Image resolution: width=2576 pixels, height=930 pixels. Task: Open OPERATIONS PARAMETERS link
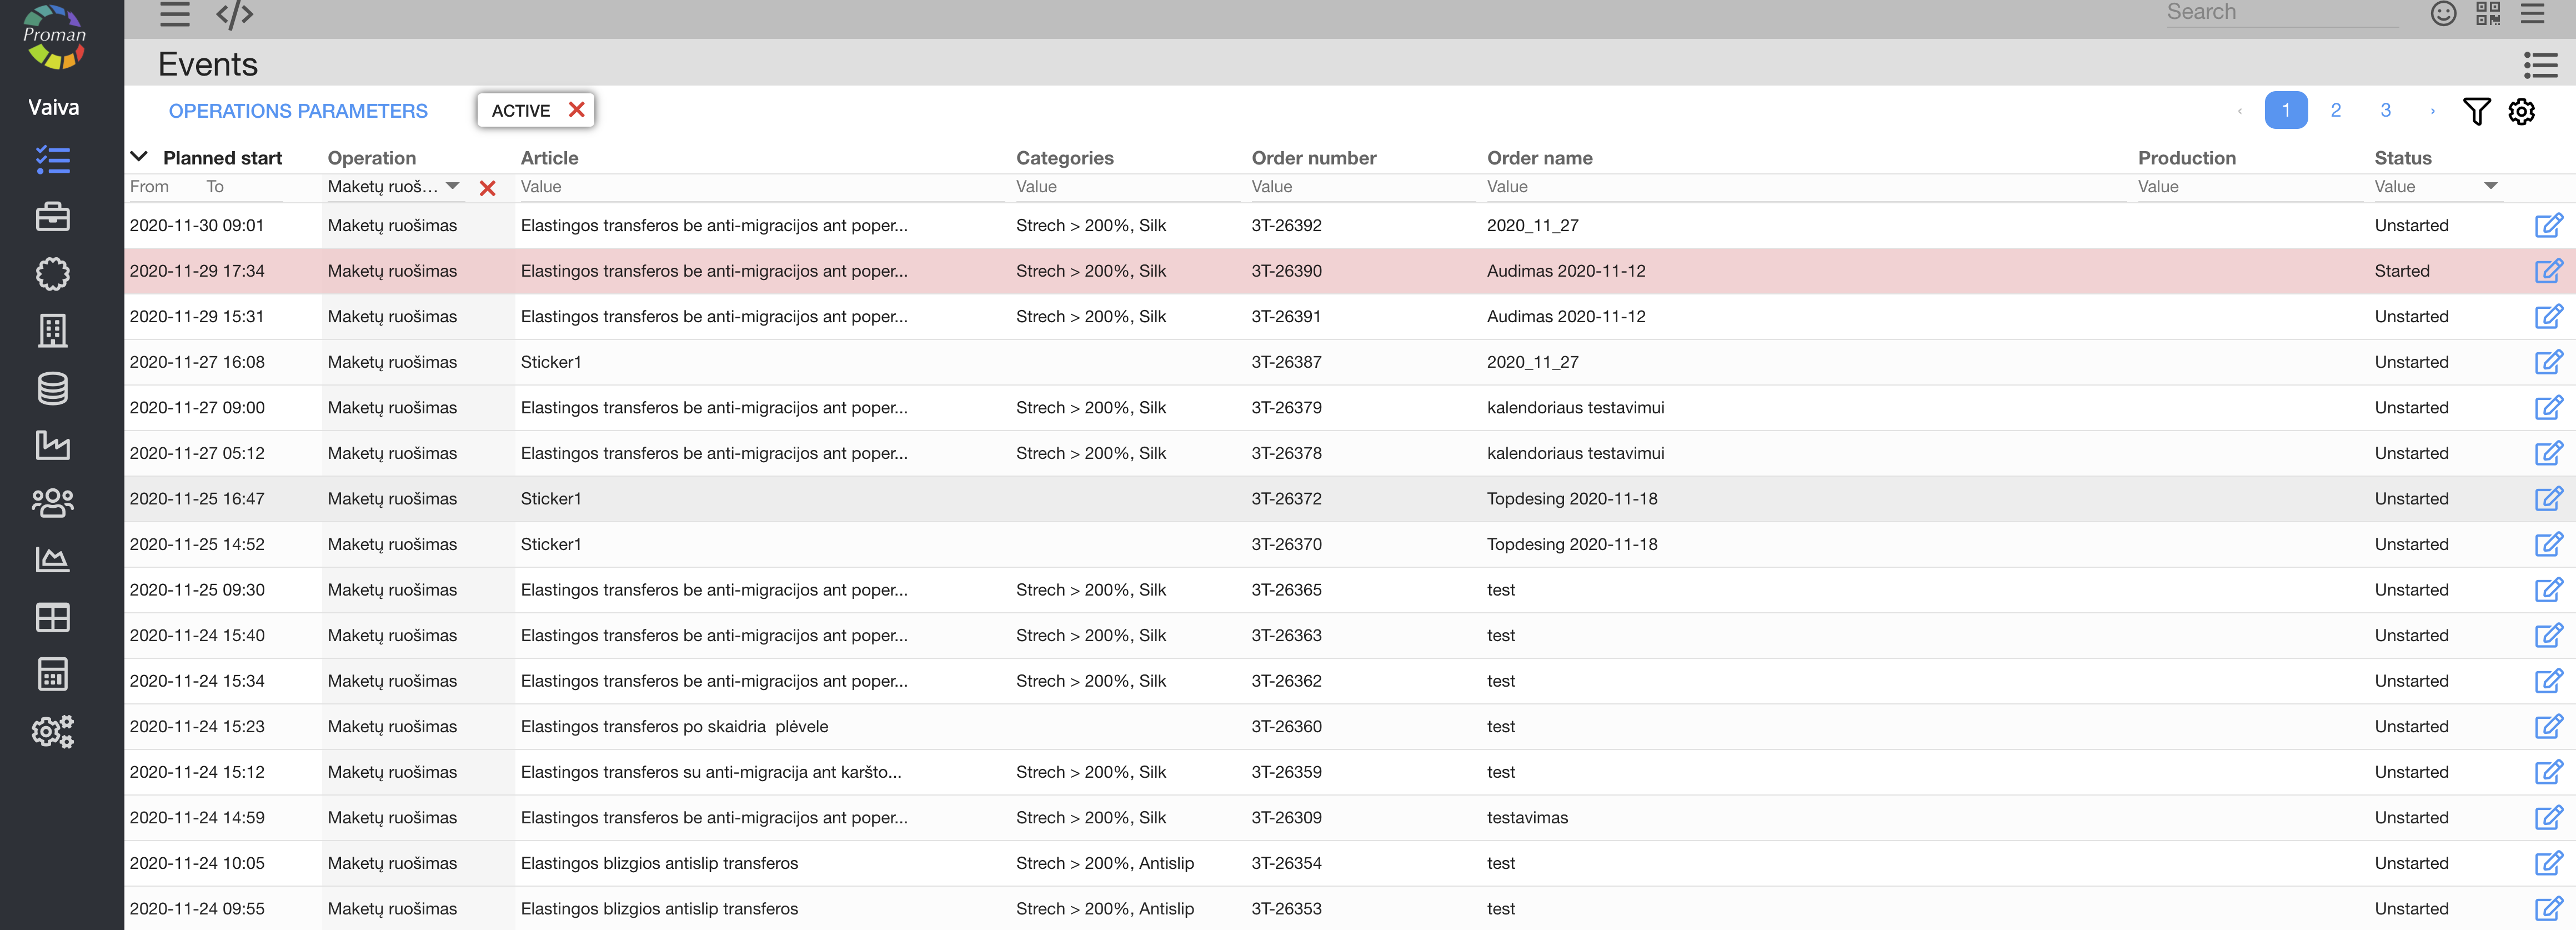[298, 111]
